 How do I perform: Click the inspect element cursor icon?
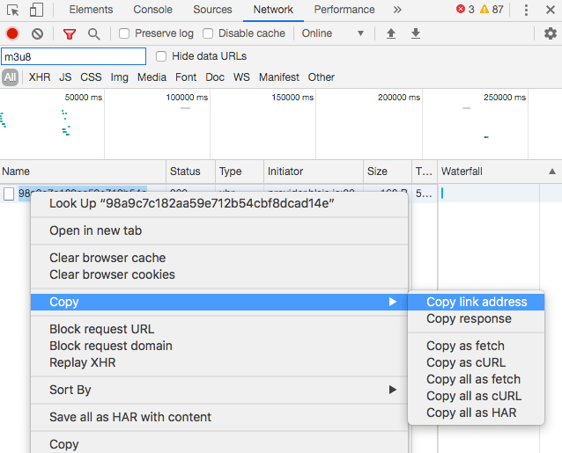point(13,10)
